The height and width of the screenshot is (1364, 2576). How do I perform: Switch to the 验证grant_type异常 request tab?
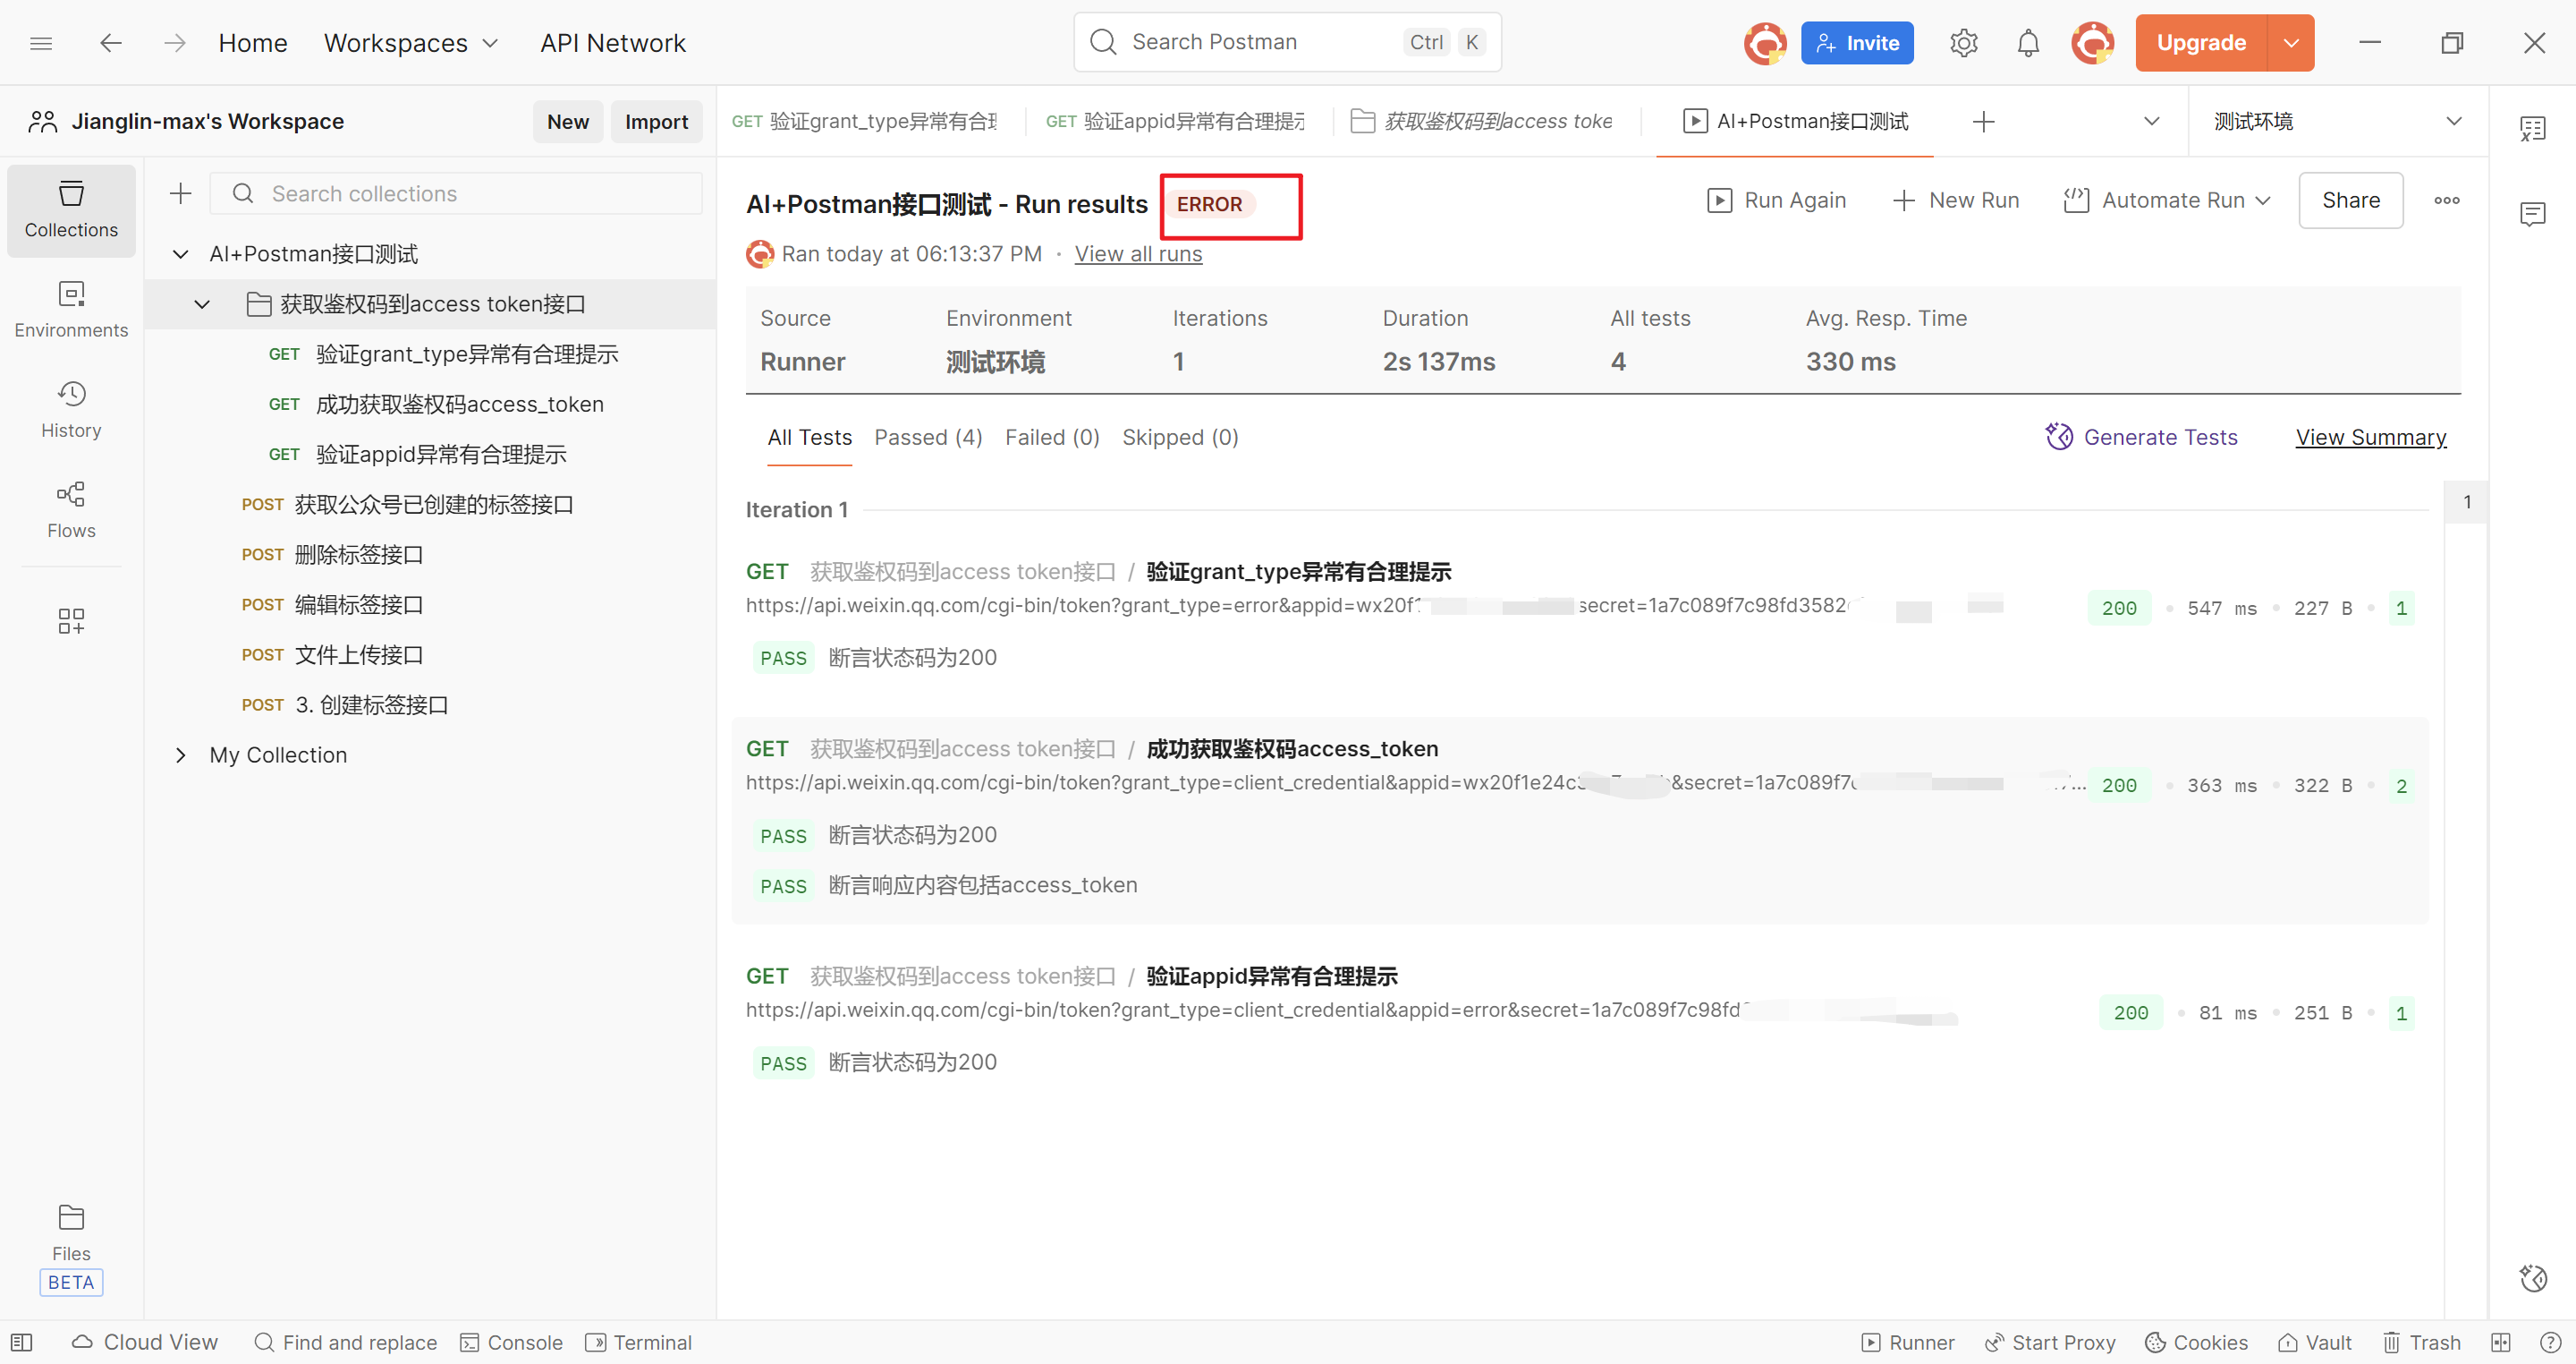pyautogui.click(x=864, y=121)
